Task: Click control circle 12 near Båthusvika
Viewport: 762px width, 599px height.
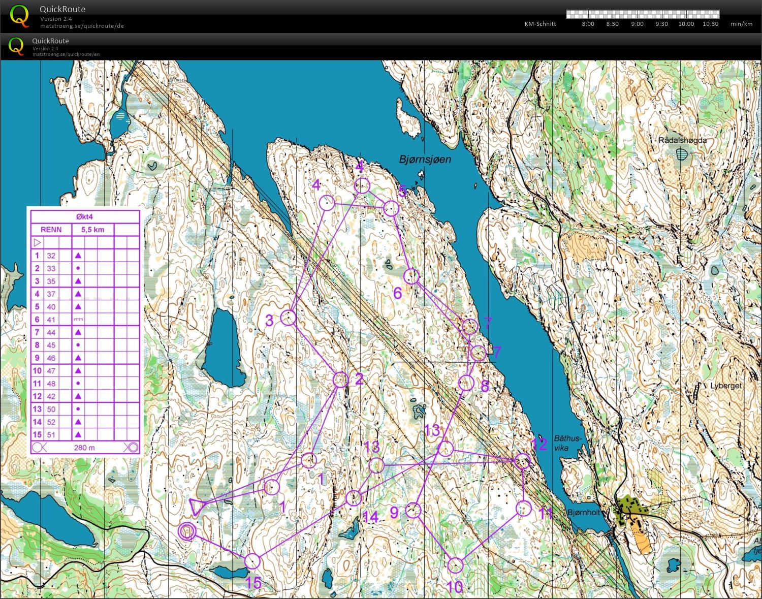Action: [522, 461]
